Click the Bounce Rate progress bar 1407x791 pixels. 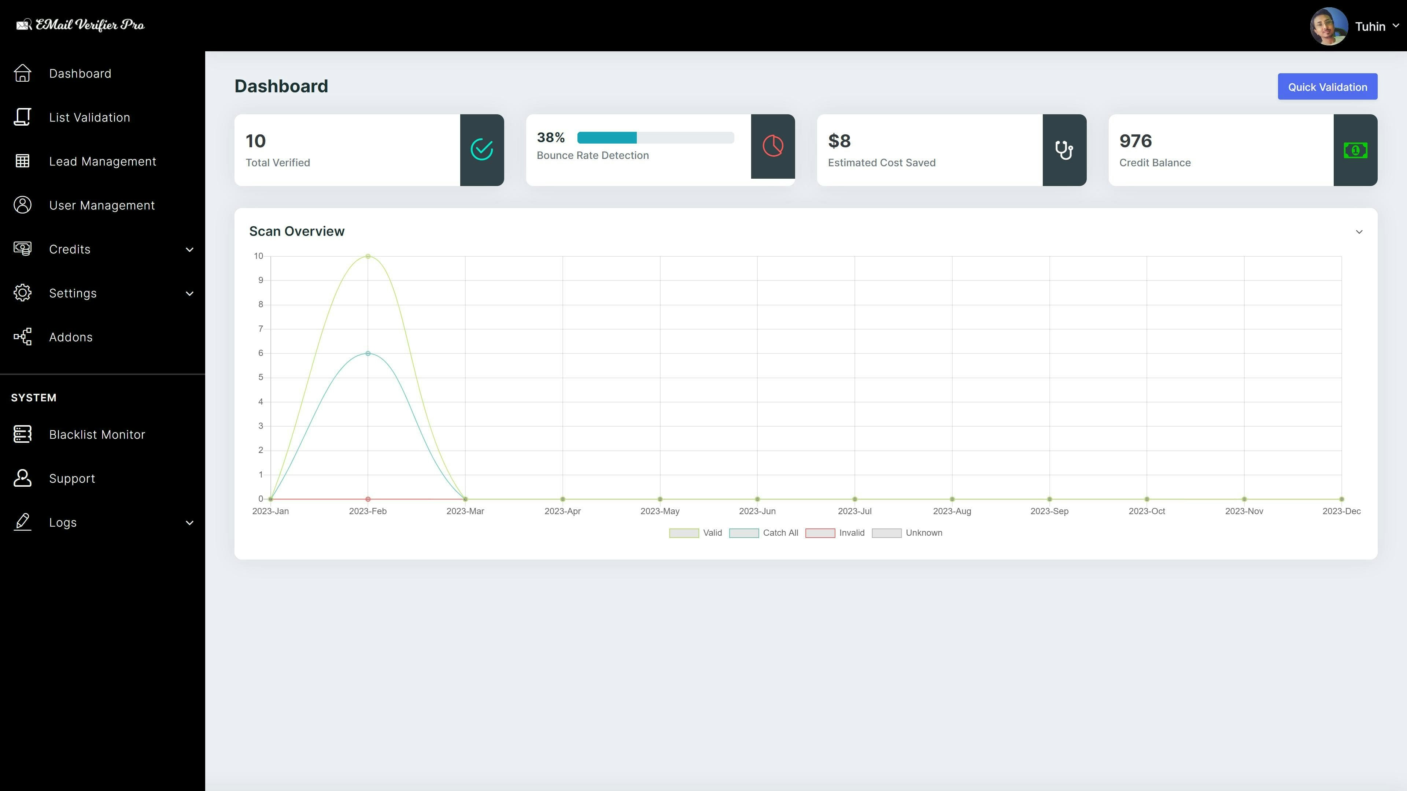coord(655,138)
